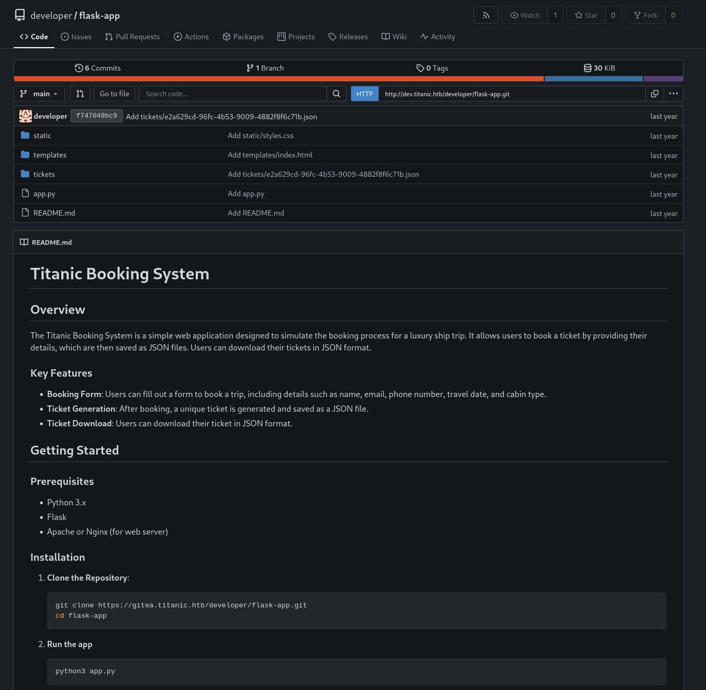Open the main branch dropdown
Screen dimensions: 706x690
(39, 94)
